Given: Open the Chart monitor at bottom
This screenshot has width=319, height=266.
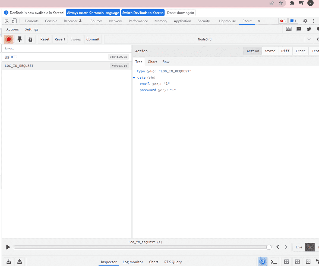Looking at the screenshot, I should (154, 262).
